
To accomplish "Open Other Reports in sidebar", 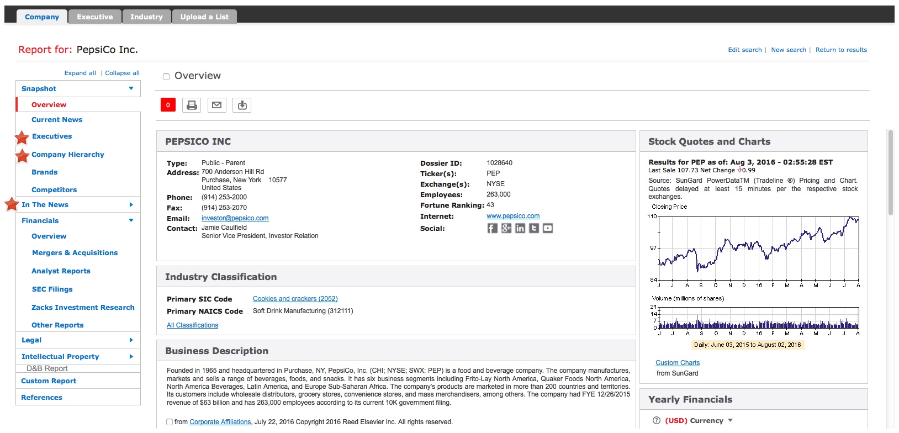I will pos(57,325).
